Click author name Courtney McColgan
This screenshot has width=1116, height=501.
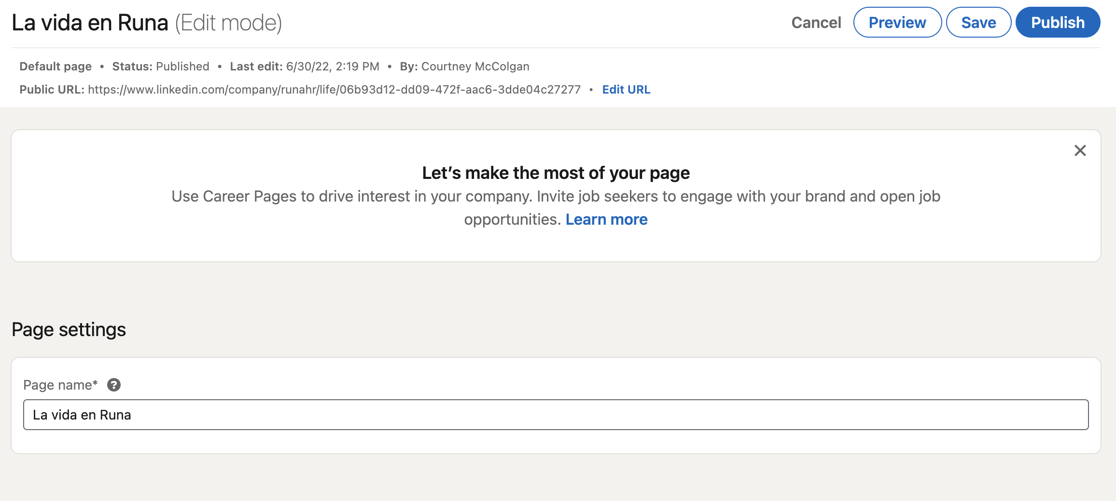tap(475, 67)
